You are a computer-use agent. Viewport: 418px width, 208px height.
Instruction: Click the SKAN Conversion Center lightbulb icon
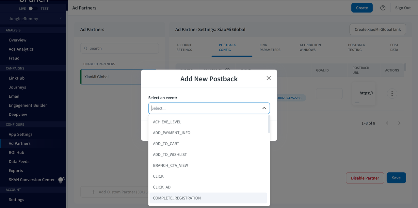pos(61,180)
